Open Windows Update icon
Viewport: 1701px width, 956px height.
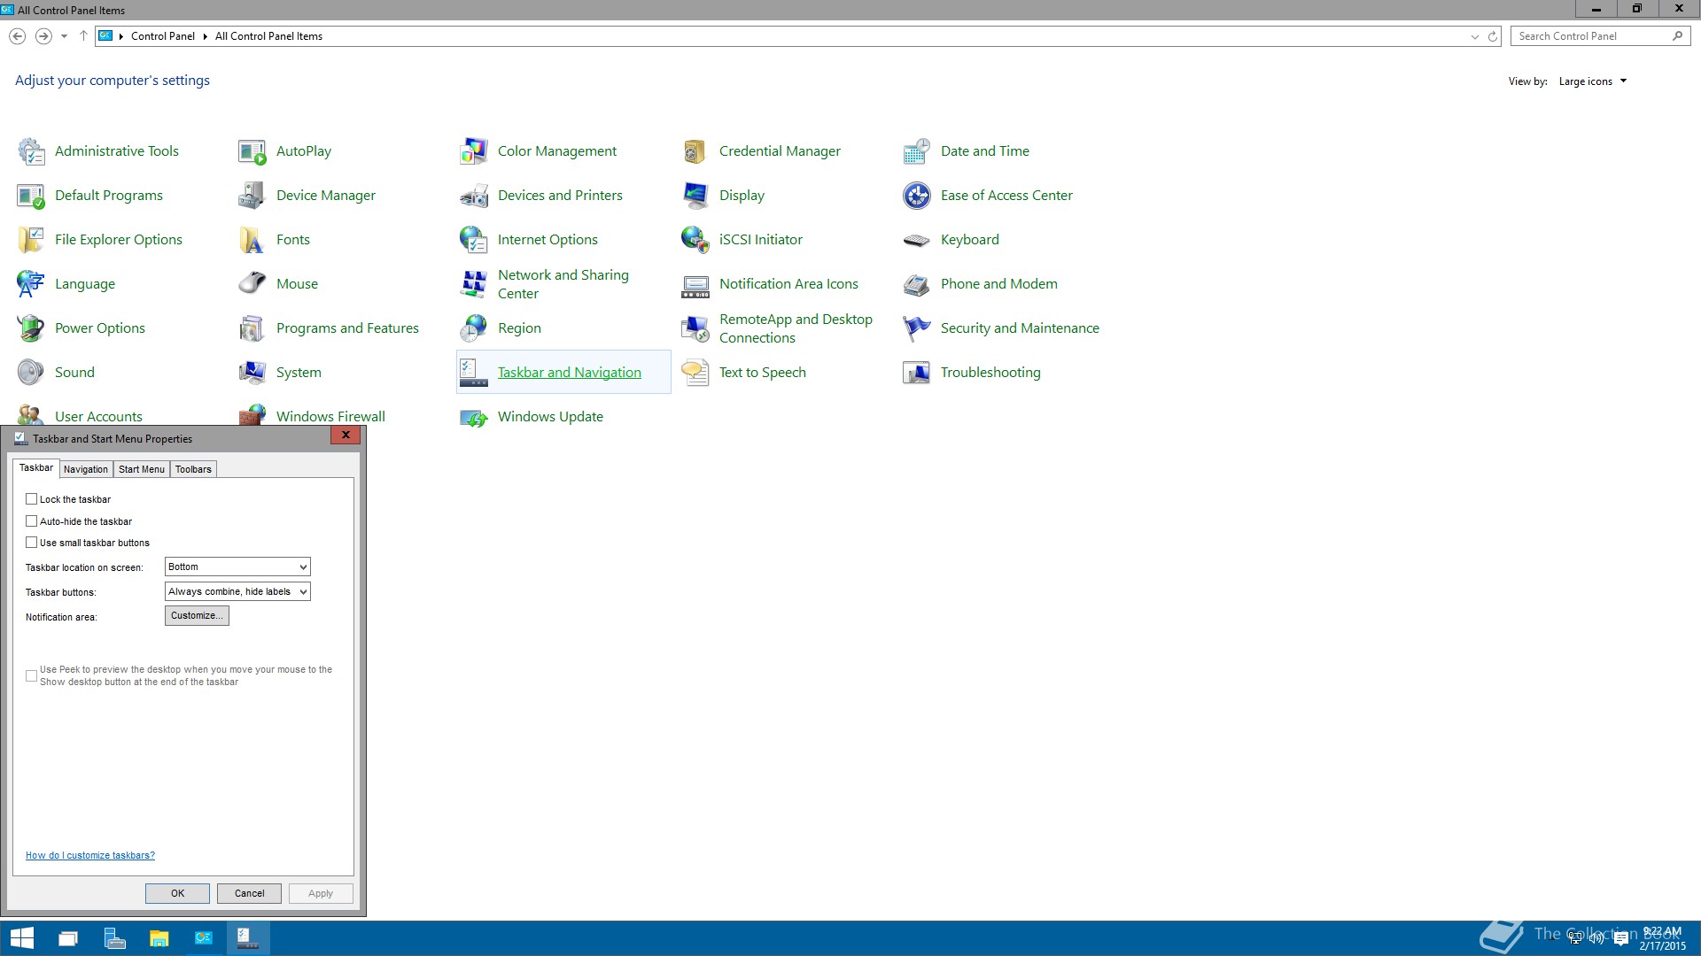pyautogui.click(x=474, y=417)
